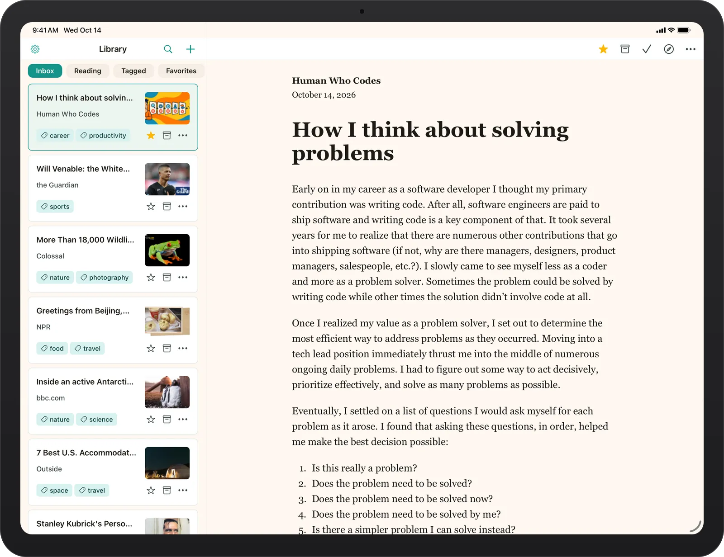Image resolution: width=724 pixels, height=557 pixels.
Task: Open more options for 7 Best U.S. Accommodations card
Action: 183,490
